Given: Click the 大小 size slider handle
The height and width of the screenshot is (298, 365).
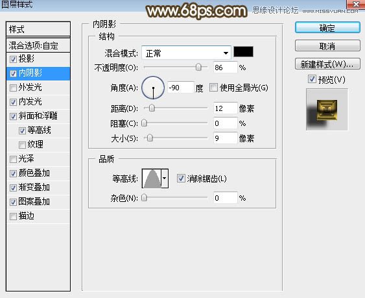Looking at the screenshot, I should [x=150, y=138].
